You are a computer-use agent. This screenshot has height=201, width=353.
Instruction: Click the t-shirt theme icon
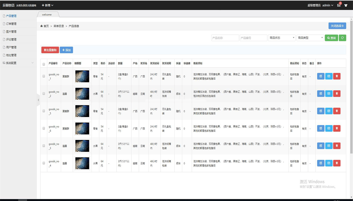click(x=346, y=5)
